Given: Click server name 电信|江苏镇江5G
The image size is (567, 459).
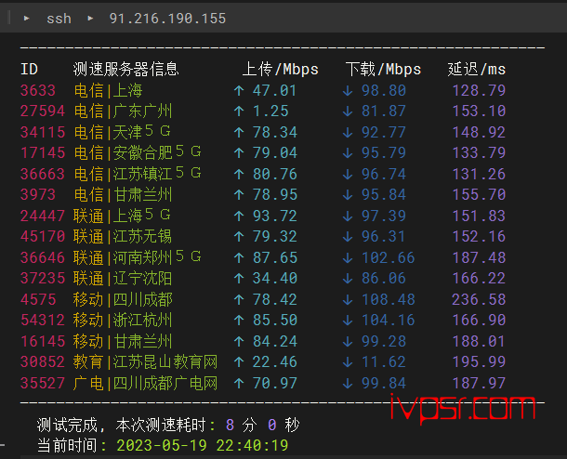Looking at the screenshot, I should click(x=138, y=174).
